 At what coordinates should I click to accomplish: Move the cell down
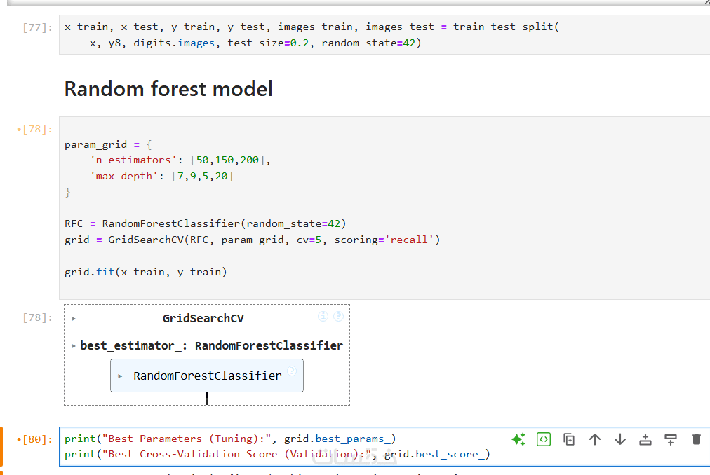(x=620, y=439)
